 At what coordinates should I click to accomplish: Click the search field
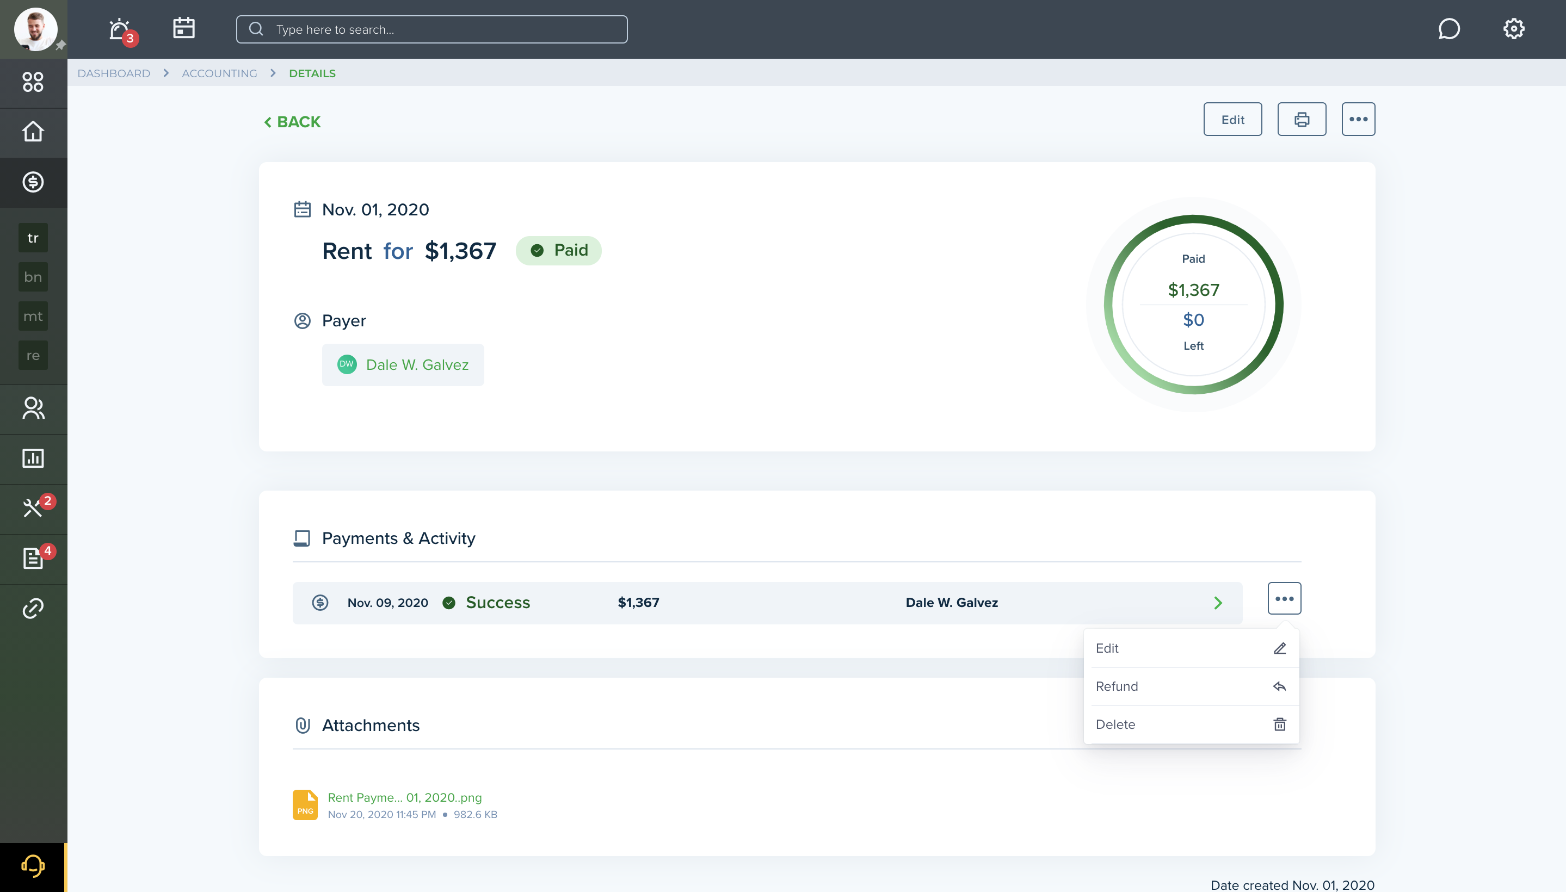(431, 29)
